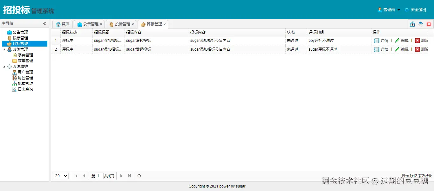
Task: Switch to the 首页 tab
Action: coord(63,24)
